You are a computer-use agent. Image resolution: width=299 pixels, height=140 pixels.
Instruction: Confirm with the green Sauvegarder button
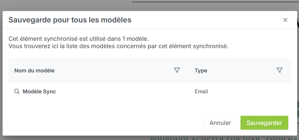coord(264,123)
